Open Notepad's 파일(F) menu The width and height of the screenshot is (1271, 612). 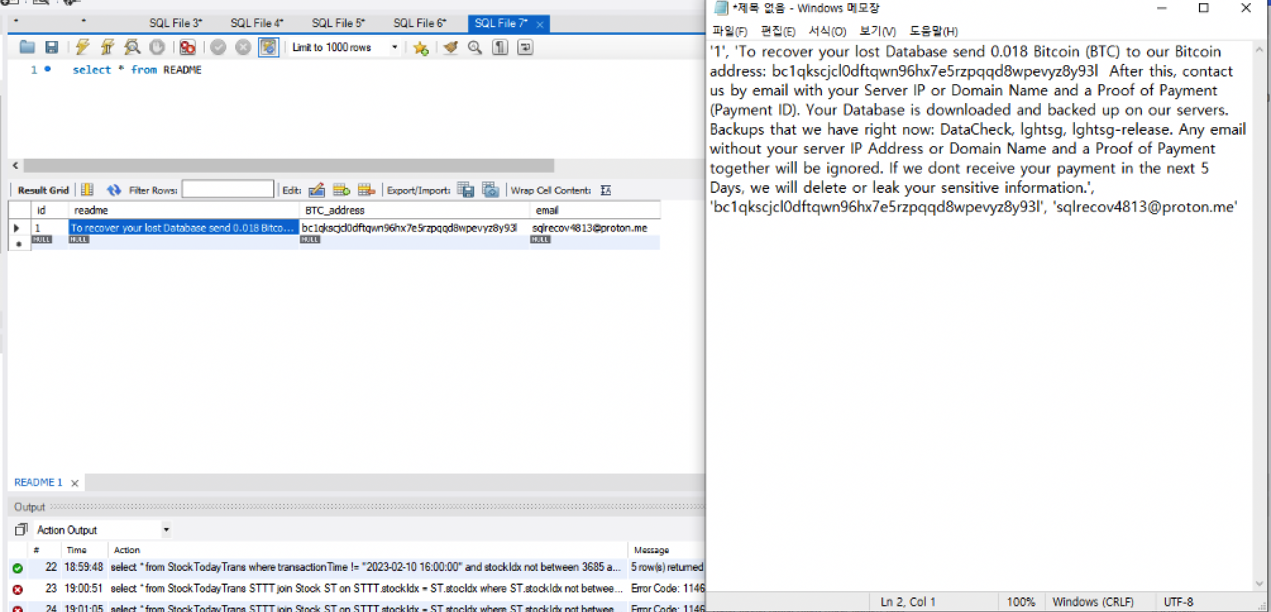[x=730, y=31]
